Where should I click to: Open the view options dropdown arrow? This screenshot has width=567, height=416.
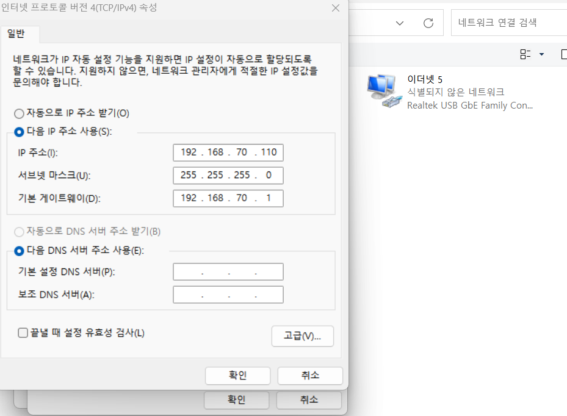[x=541, y=54]
